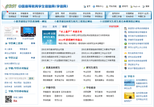Focus the 输入报告中的在线验证码 input field
This screenshot has width=154, height=107.
16,79
